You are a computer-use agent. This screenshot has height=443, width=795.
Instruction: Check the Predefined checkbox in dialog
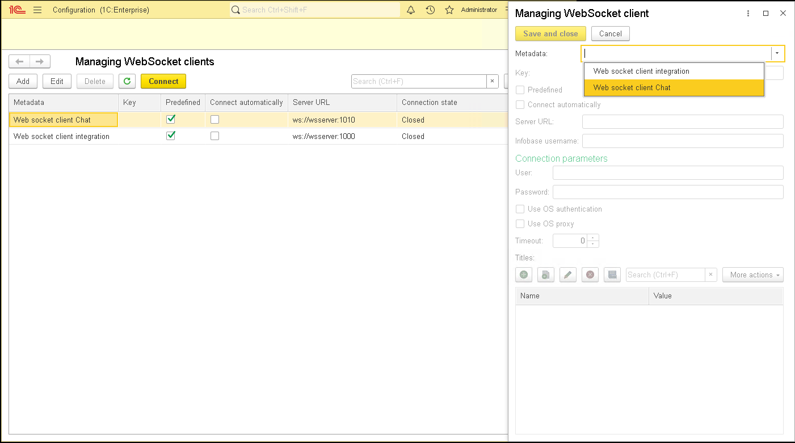(x=520, y=90)
